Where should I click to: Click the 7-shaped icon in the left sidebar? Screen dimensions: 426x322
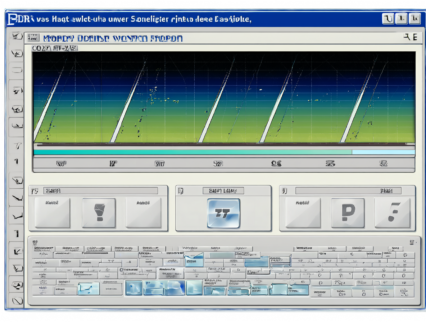click(x=18, y=146)
